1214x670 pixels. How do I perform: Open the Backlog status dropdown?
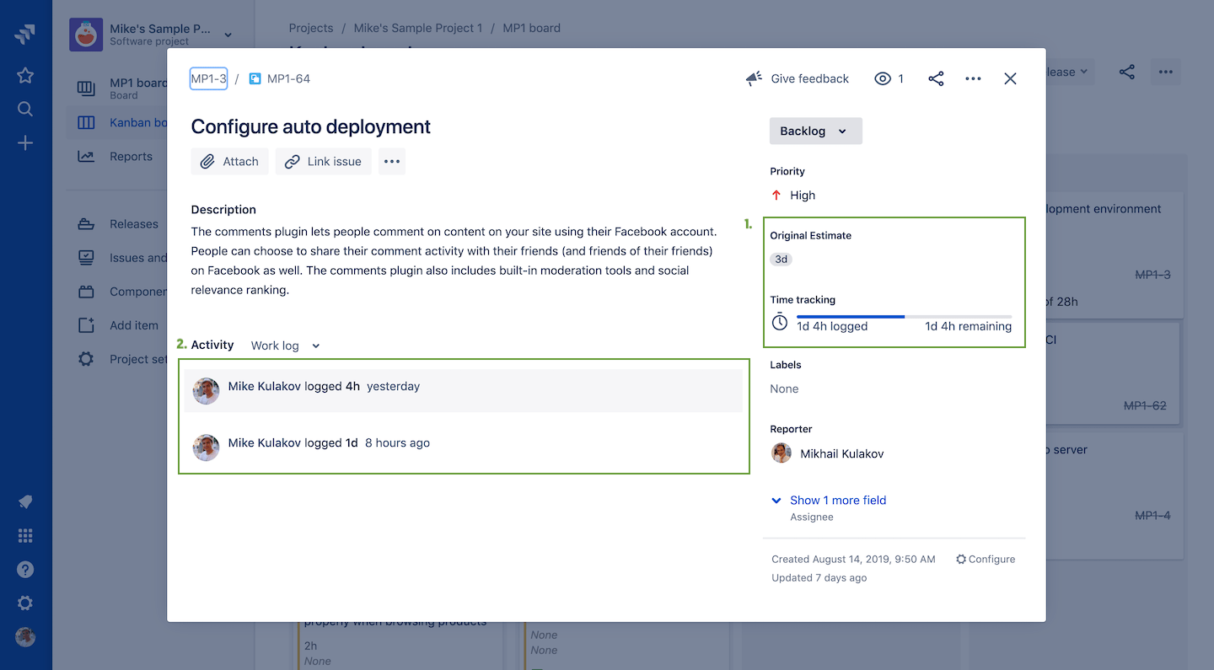tap(815, 131)
